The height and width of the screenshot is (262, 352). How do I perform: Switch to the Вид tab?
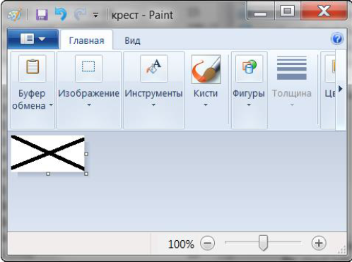[x=132, y=40]
